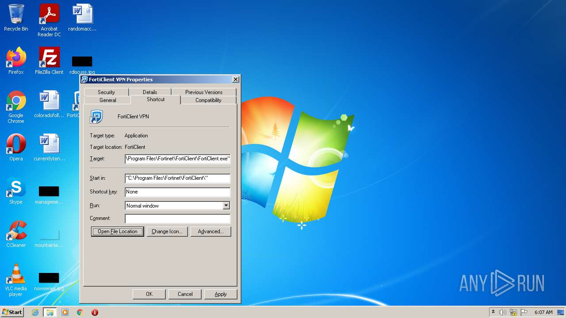Image resolution: width=566 pixels, height=318 pixels.
Task: Click the taskbar clock showing 6:07 AM
Action: [x=543, y=312]
